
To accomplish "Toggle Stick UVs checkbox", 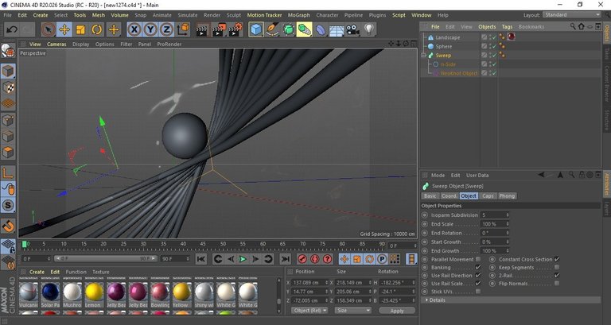I will [x=478, y=292].
